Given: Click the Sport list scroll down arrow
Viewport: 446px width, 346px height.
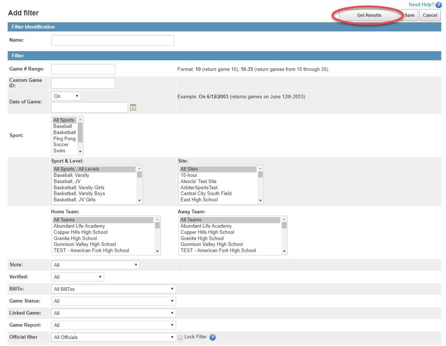Looking at the screenshot, I should [x=80, y=151].
